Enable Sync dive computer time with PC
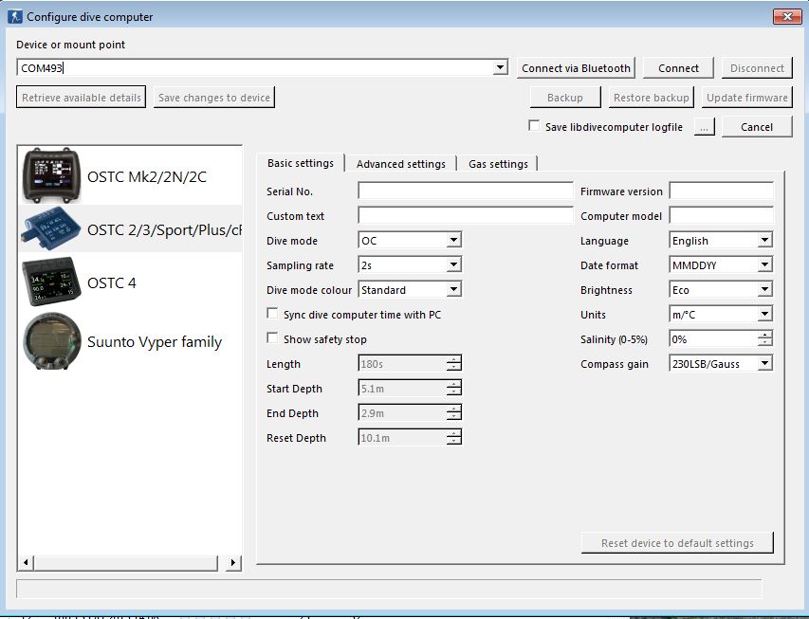Screen dimensions: 809x619 (273, 315)
